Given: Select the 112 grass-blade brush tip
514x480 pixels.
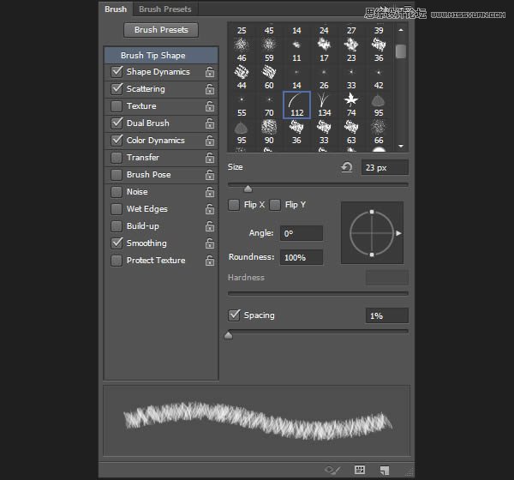Looking at the screenshot, I should (296, 105).
